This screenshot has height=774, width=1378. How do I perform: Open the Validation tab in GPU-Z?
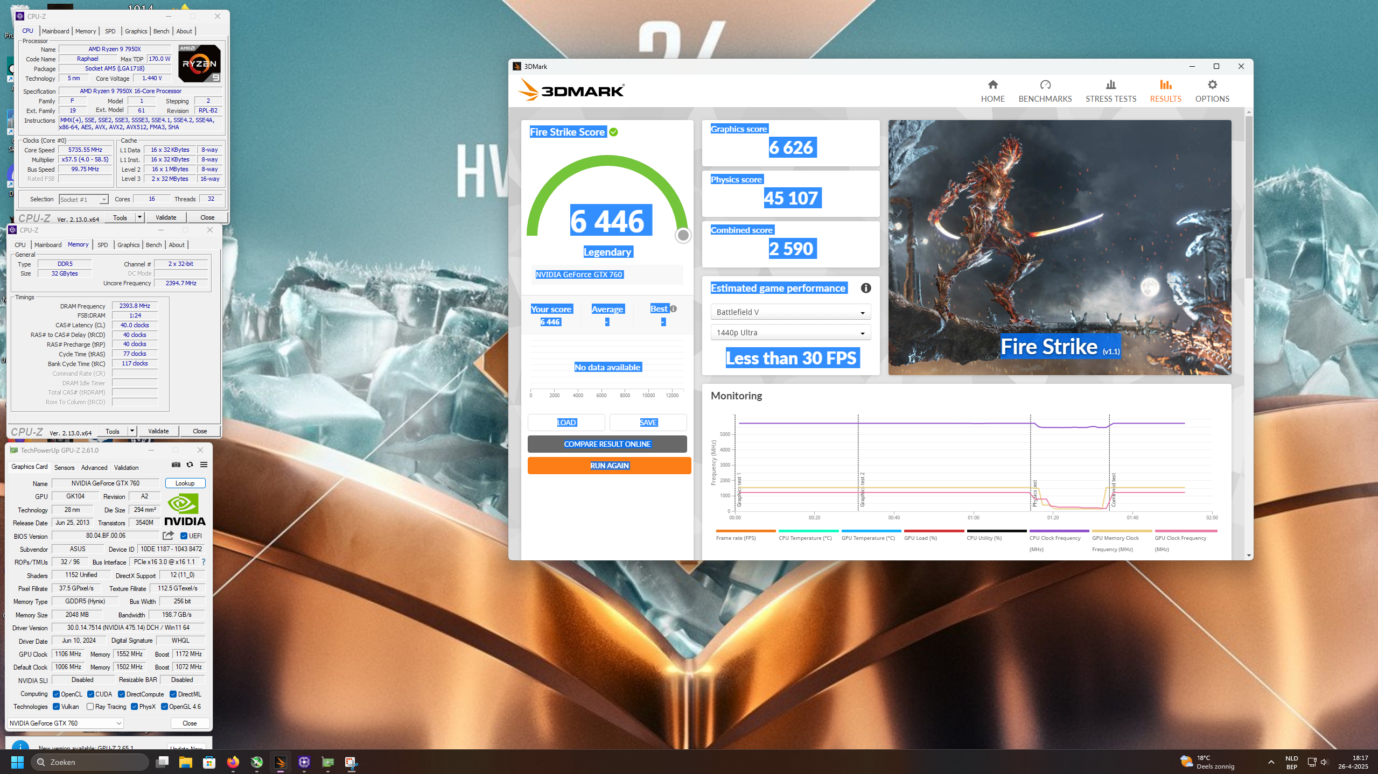click(x=126, y=467)
